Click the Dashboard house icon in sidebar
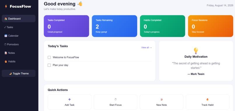This screenshot has height=111, width=235. coord(6,19)
